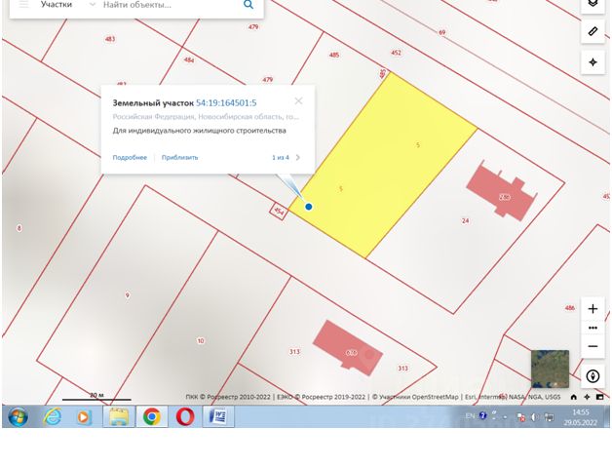
Task: Click the search magnifier icon
Action: click(x=249, y=5)
